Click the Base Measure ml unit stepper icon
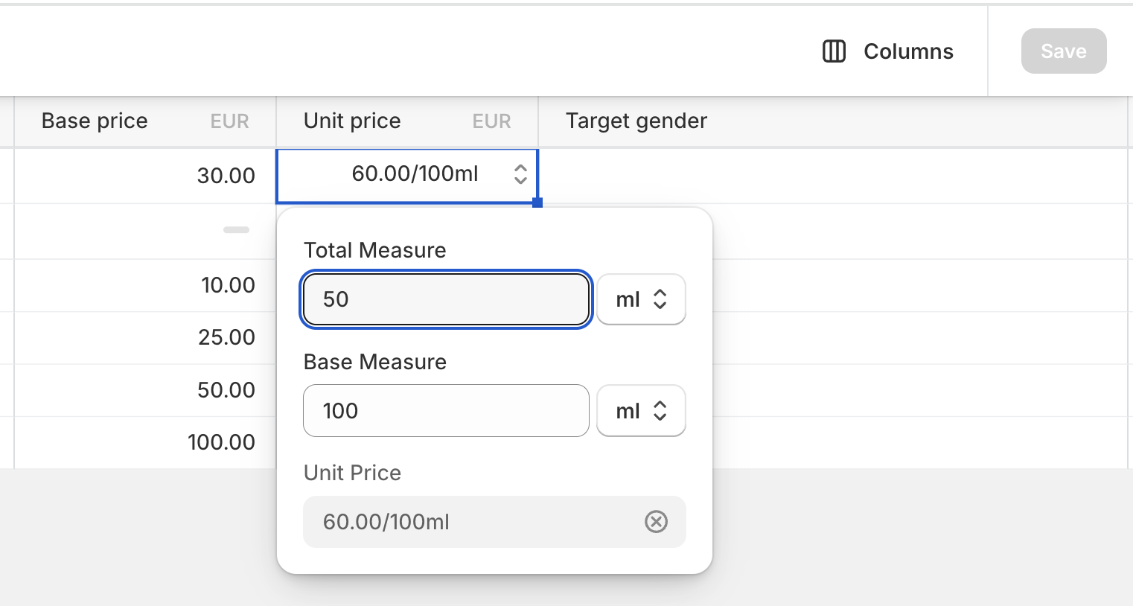The height and width of the screenshot is (606, 1133). point(661,410)
